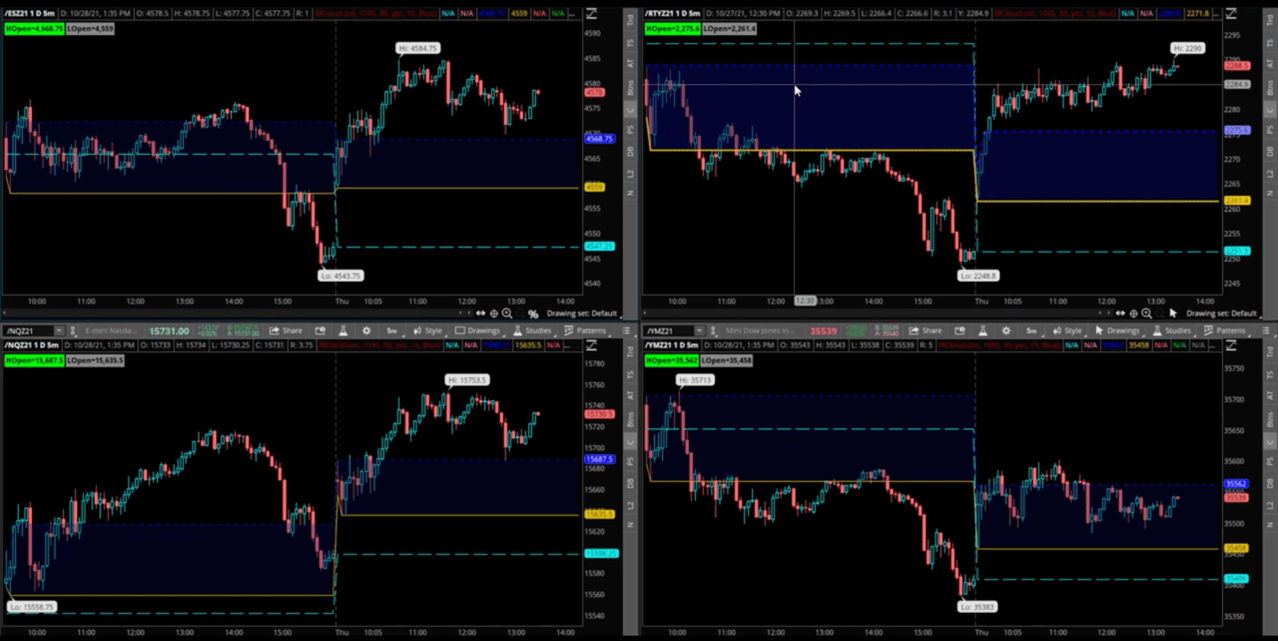Click the Hi: 15753.5 price bubble
The height and width of the screenshot is (641, 1278).
[x=467, y=381]
